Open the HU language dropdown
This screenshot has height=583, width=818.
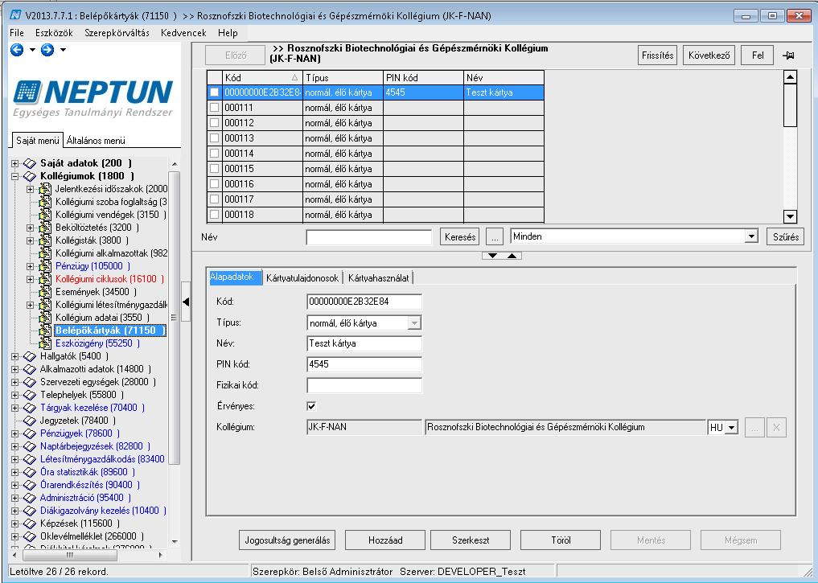point(731,428)
